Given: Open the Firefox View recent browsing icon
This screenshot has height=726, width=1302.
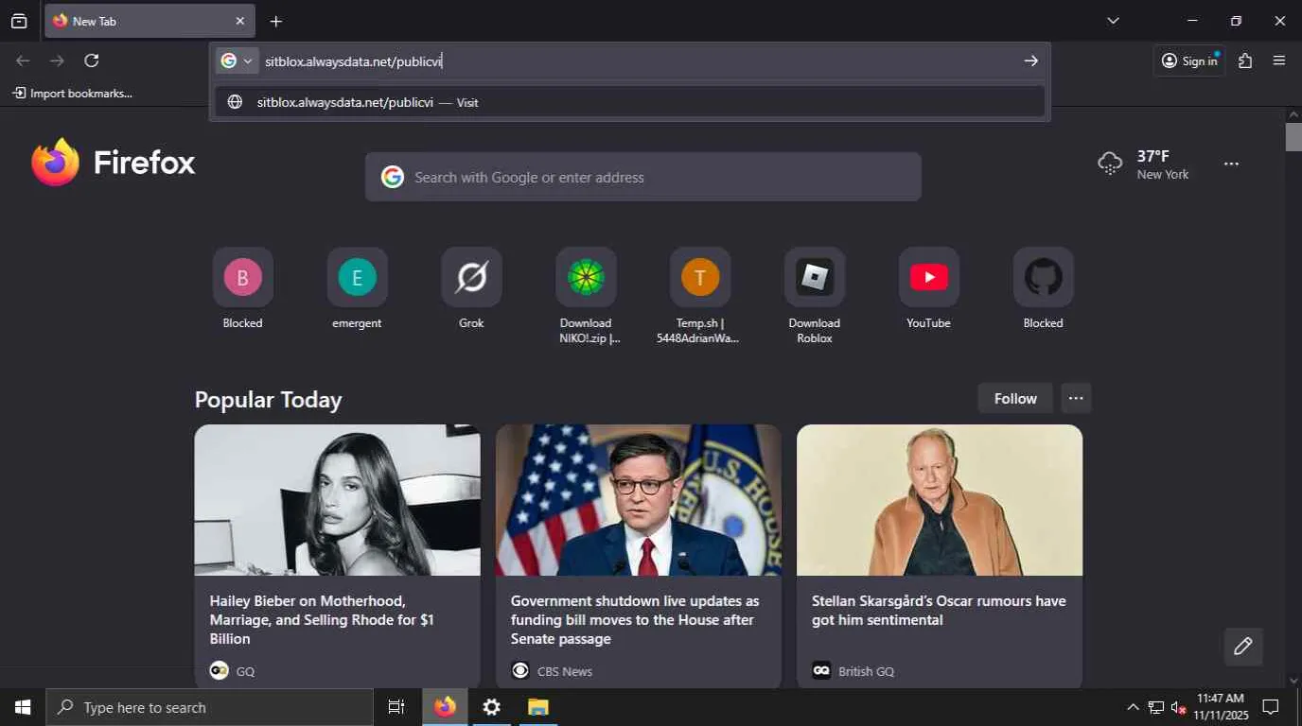Looking at the screenshot, I should 19,21.
